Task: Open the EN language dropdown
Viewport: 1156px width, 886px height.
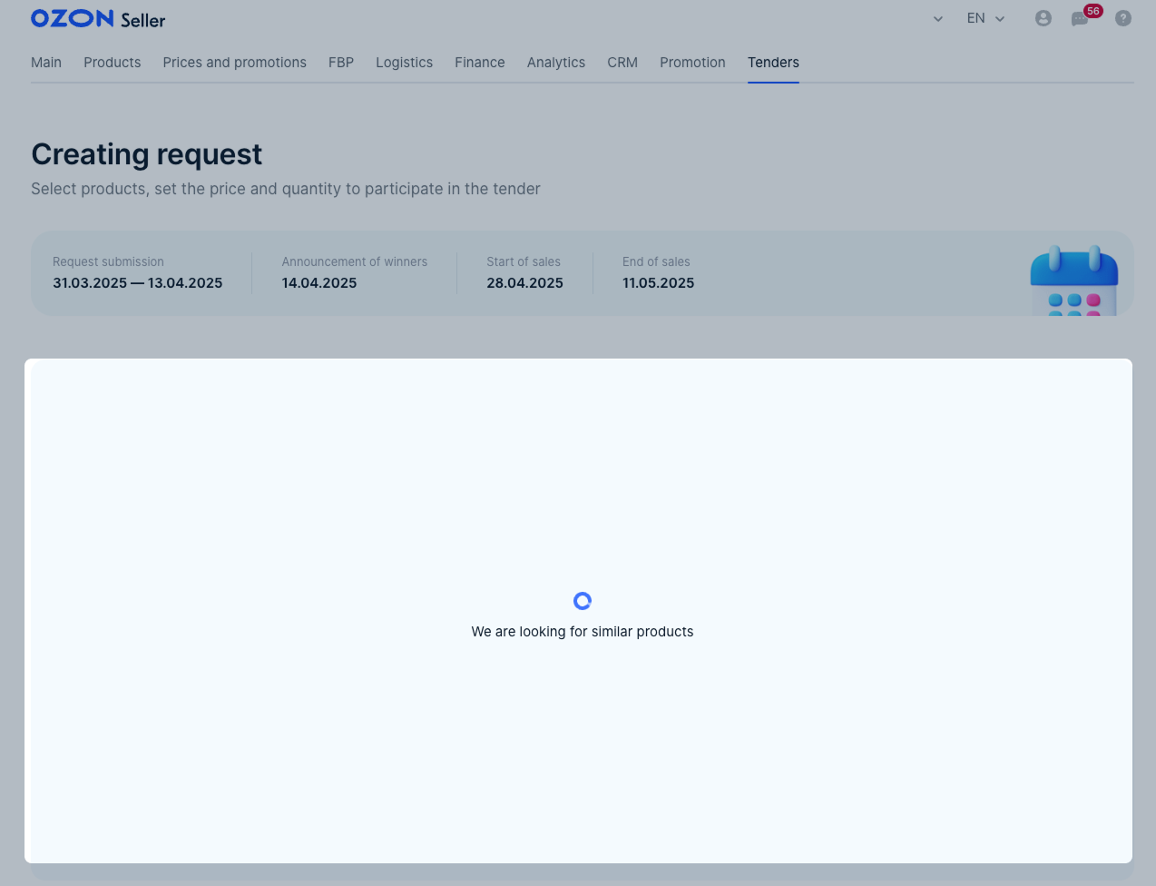Action: point(985,18)
